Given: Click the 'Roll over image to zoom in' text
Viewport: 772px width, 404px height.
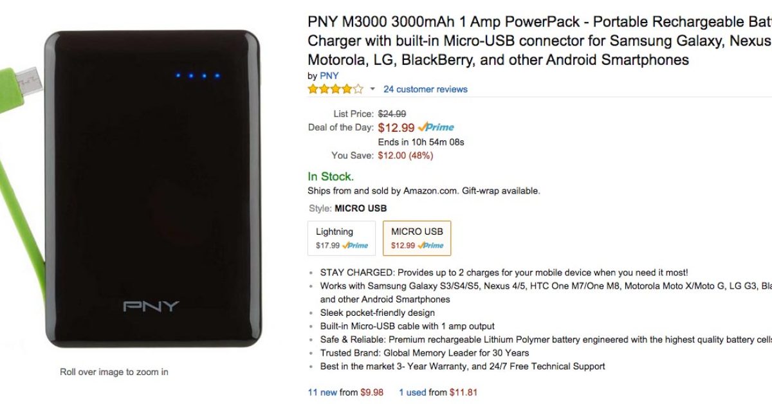Looking at the screenshot, I should (114, 372).
